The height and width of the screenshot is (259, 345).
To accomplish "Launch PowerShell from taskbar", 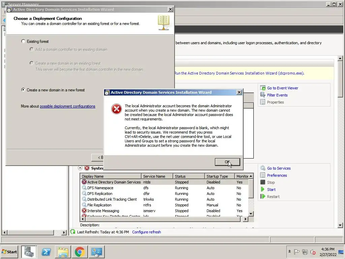I will 46,252.
